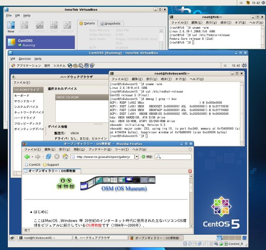Screen dimensions: 266x250
Task: Click Firefox forward arrow button
Action: coord(38,157)
